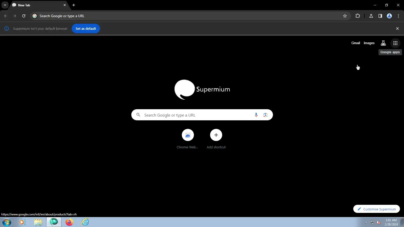The width and height of the screenshot is (404, 227).
Task: Click the muted volume tray icon
Action: click(378, 222)
